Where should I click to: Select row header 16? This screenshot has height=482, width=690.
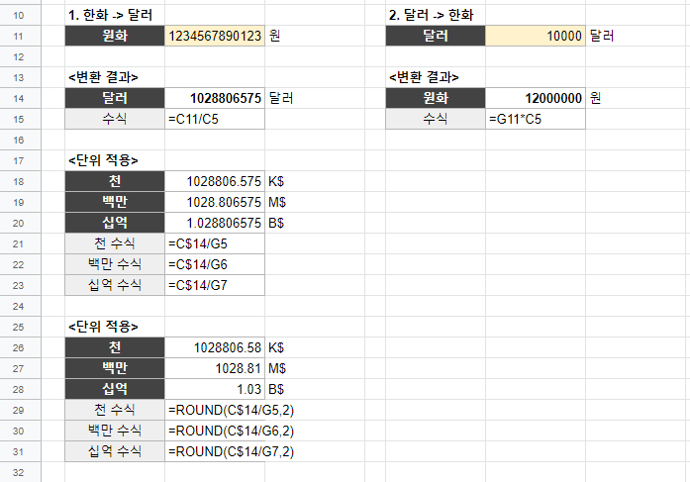click(19, 140)
